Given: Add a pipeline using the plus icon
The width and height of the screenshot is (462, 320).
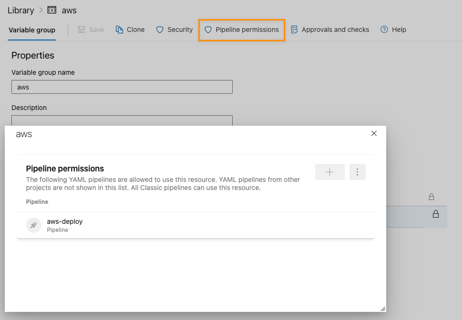Looking at the screenshot, I should coord(329,172).
